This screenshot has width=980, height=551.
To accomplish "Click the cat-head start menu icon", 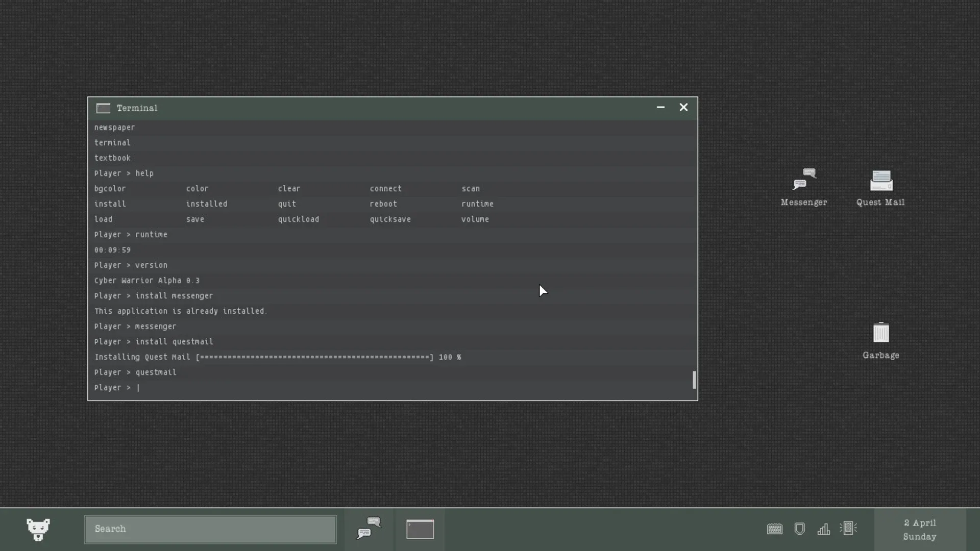I will tap(38, 529).
